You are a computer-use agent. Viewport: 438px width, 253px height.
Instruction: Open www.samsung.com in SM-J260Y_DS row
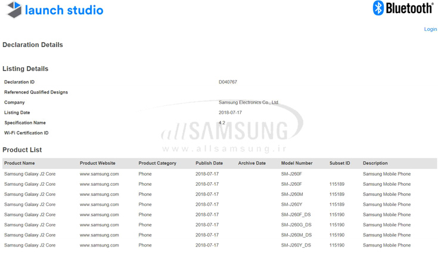(99, 245)
